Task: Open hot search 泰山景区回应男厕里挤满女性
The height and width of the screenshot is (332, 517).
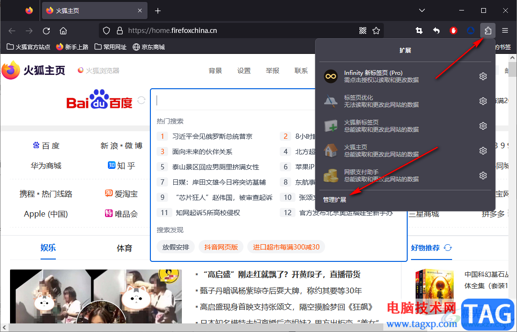Action: click(x=216, y=167)
